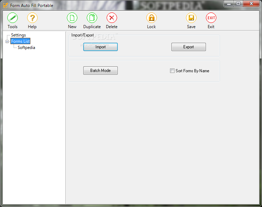Image resolution: width=262 pixels, height=207 pixels.
Task: Click the Save disk icon
Action: click(x=191, y=18)
